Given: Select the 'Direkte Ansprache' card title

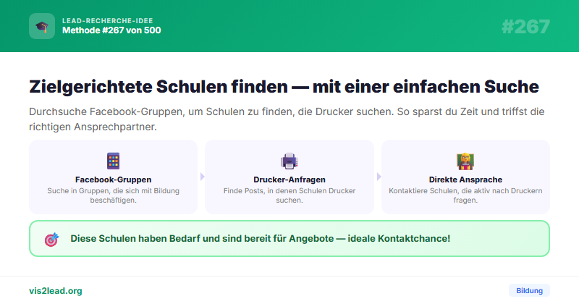Looking at the screenshot, I should (x=465, y=180).
